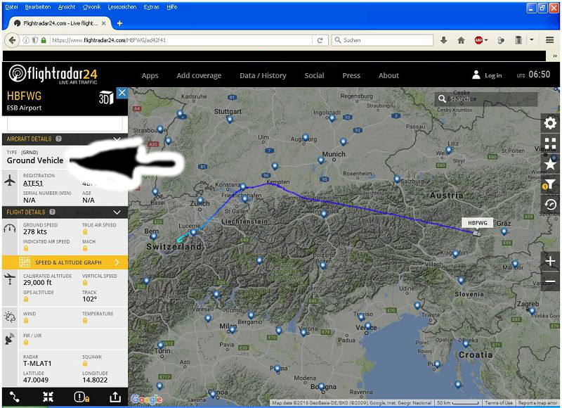Screen dimensions: 562x408
Task: Zoom out with the minus button
Action: click(x=550, y=281)
